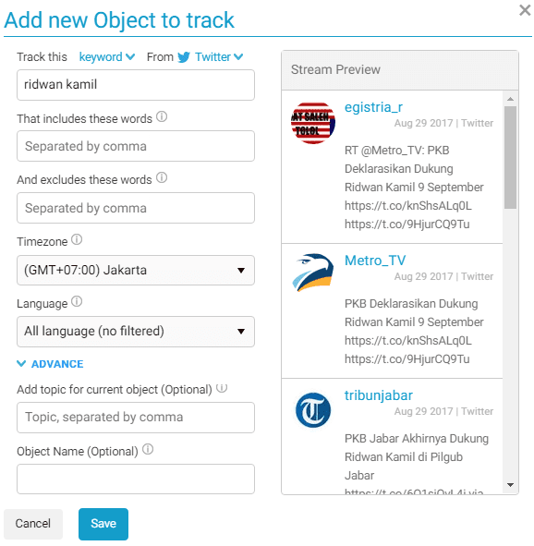The height and width of the screenshot is (546, 534).
Task: Click the Save button
Action: 103,524
